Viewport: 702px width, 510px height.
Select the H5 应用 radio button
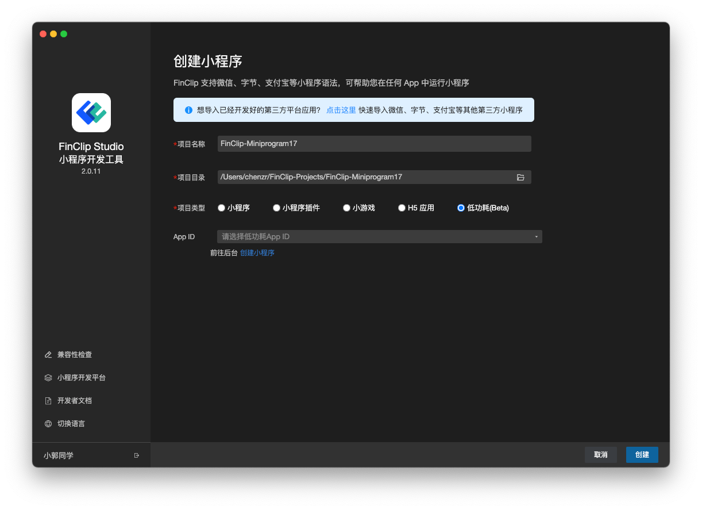402,208
